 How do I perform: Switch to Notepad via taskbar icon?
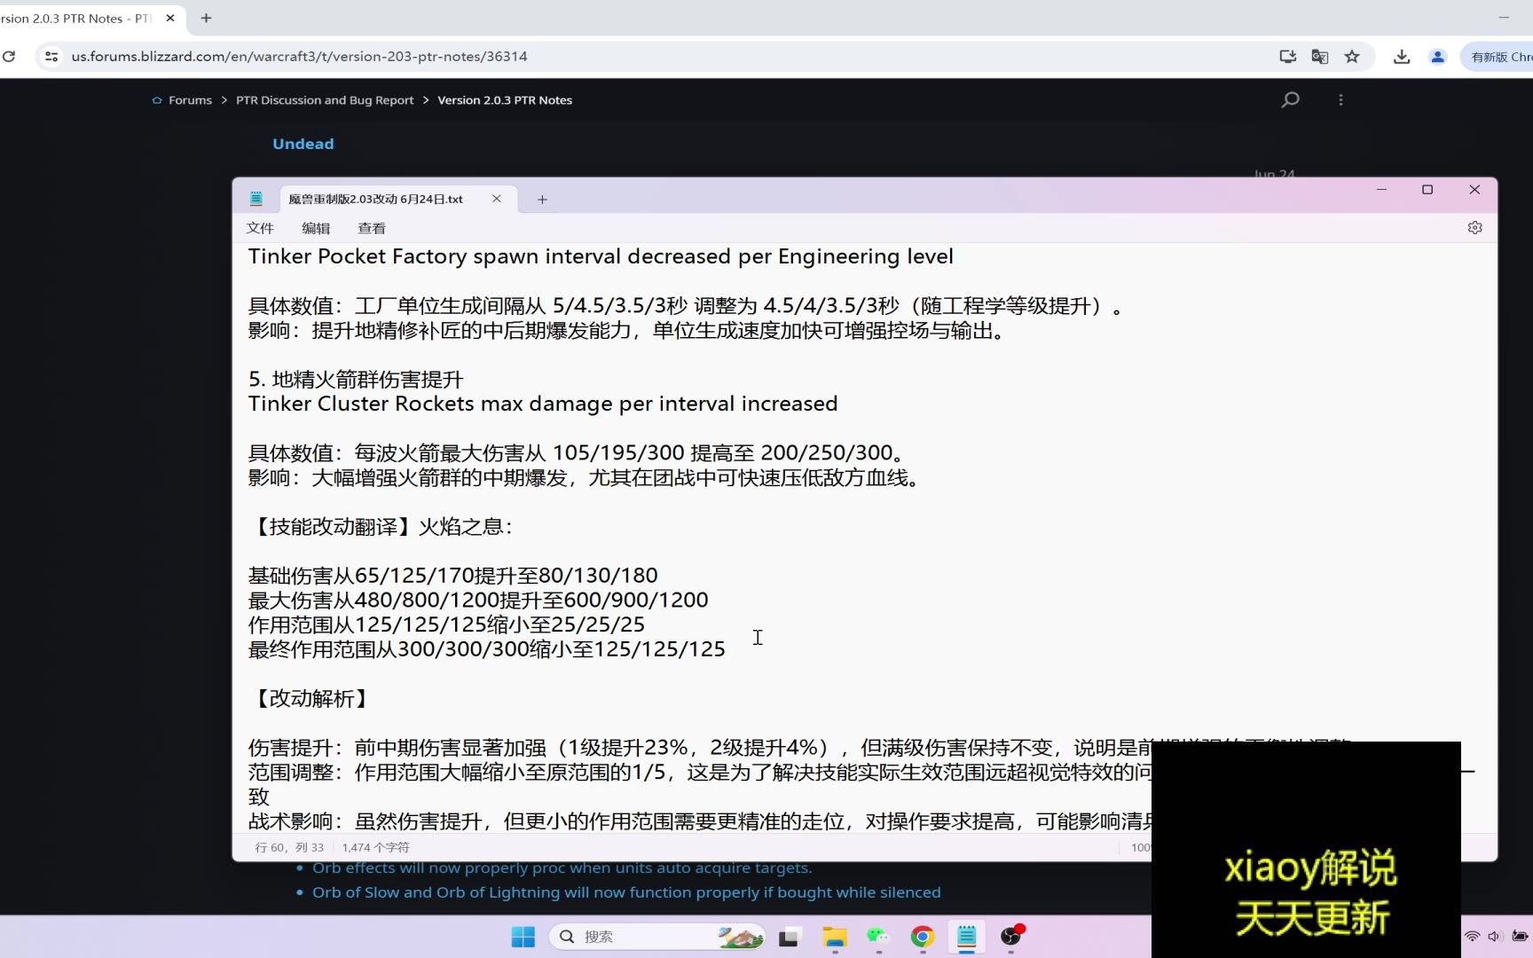(967, 937)
